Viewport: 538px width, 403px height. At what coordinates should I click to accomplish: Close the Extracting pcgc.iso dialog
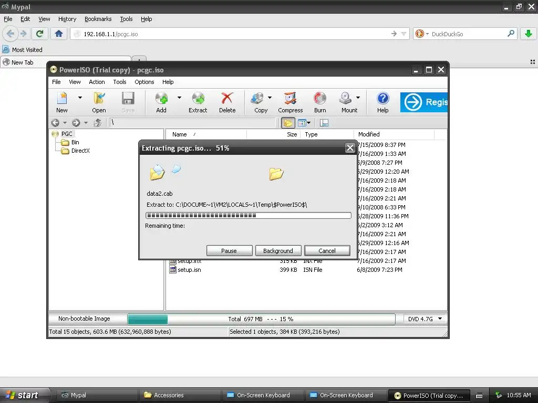tap(350, 147)
